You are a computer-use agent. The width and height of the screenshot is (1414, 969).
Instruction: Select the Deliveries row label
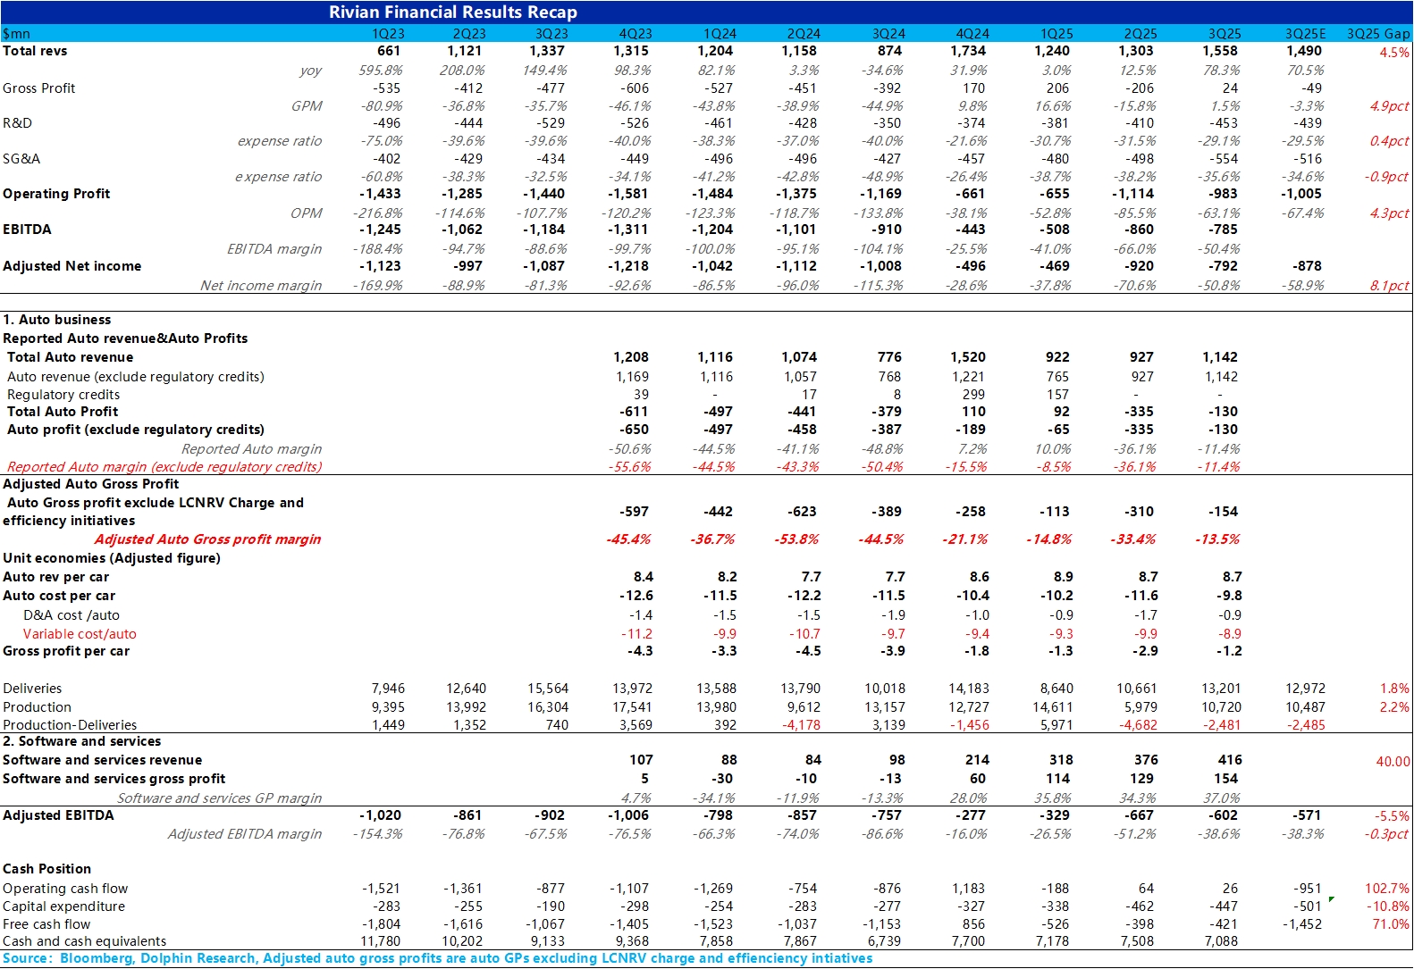tap(32, 689)
